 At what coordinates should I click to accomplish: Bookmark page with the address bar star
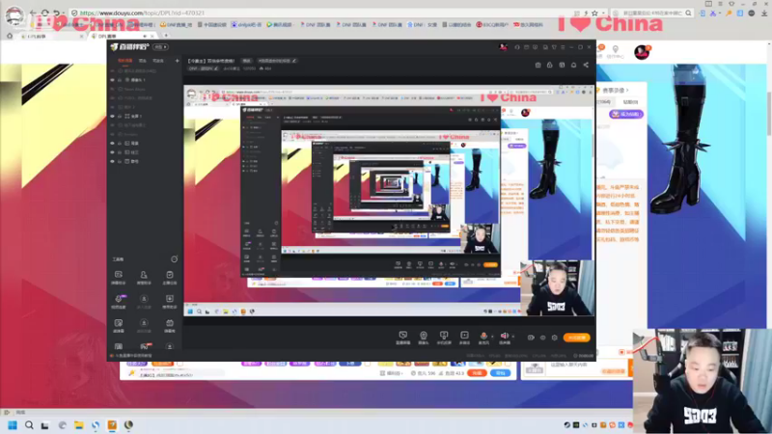point(594,14)
